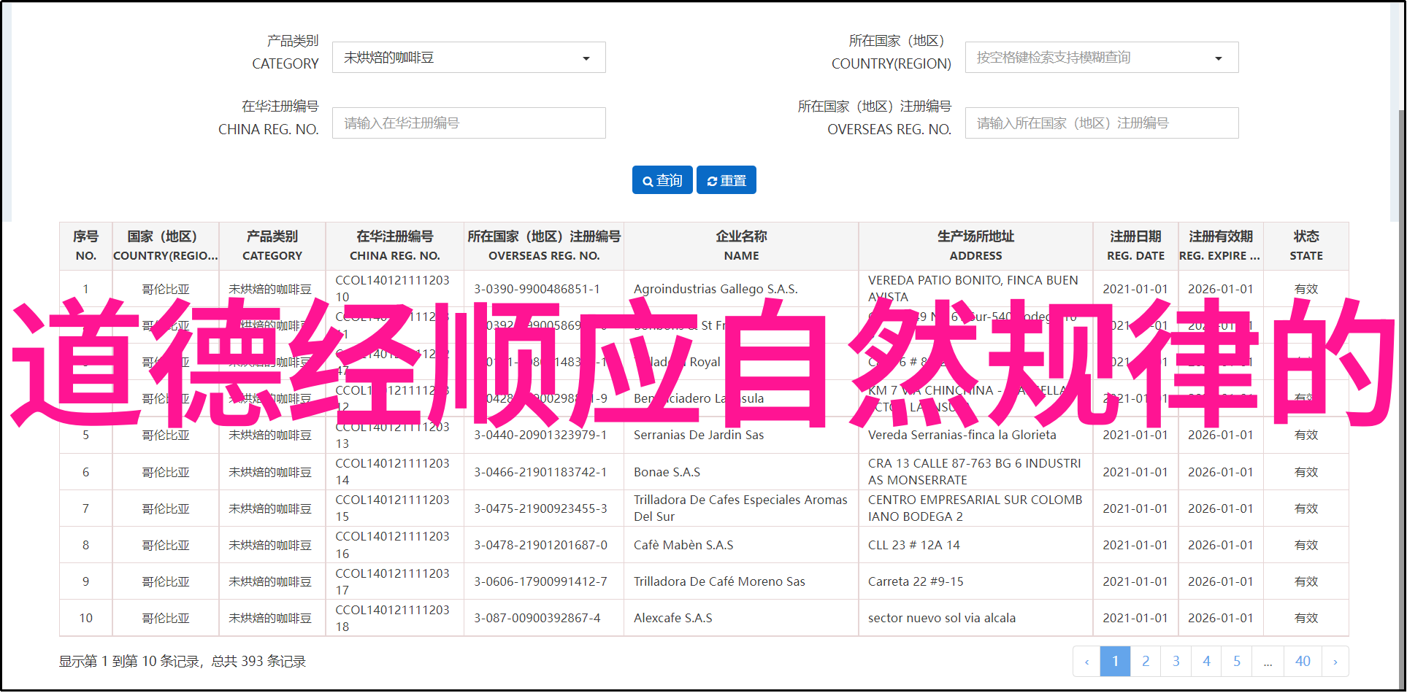The image size is (1407, 693).
Task: Click the blue 查询 search button
Action: (x=662, y=180)
